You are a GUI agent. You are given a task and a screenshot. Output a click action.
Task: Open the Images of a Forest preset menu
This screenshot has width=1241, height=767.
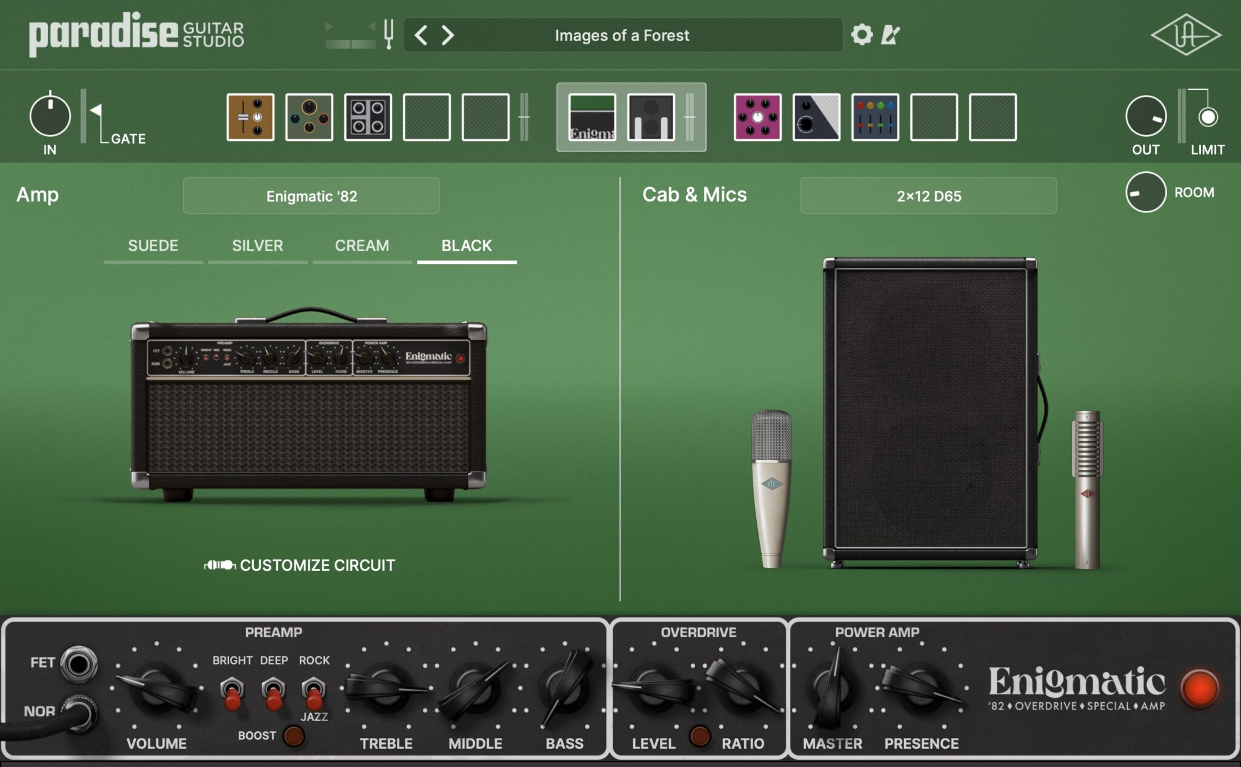(622, 35)
